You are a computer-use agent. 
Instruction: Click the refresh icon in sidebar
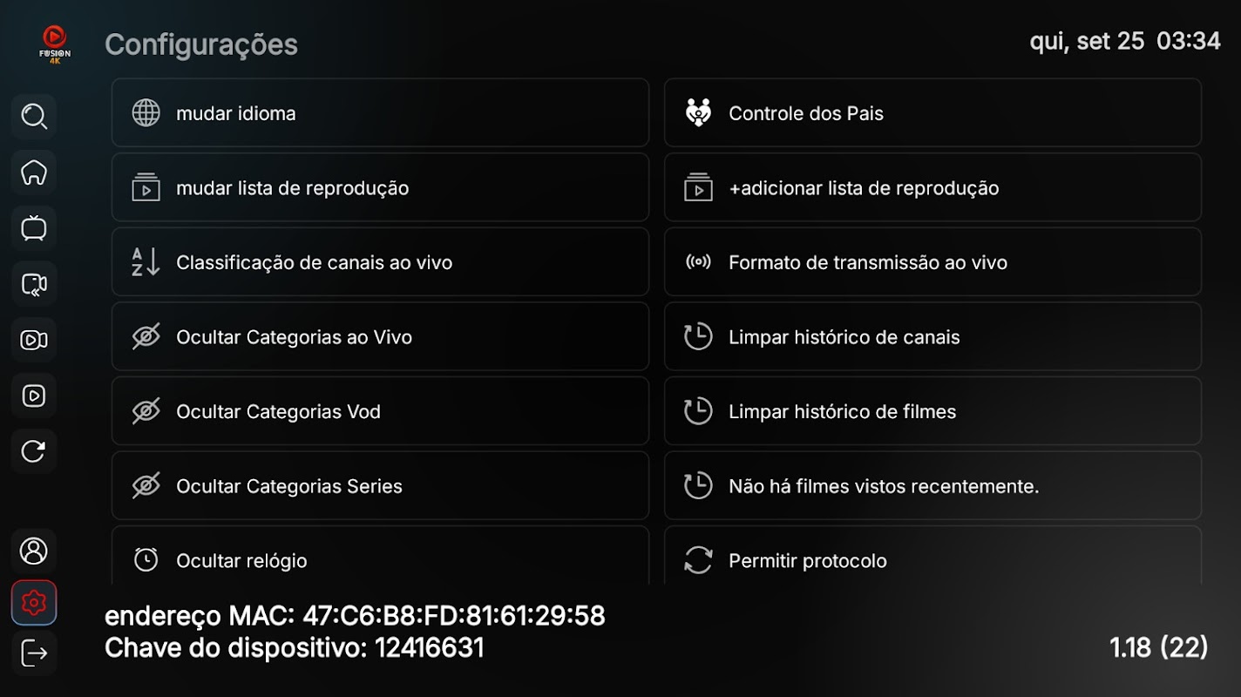(34, 451)
